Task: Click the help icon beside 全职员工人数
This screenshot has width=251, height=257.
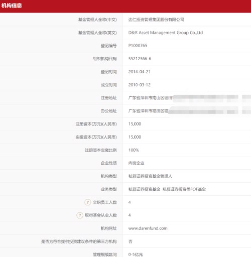Action: click(88, 202)
